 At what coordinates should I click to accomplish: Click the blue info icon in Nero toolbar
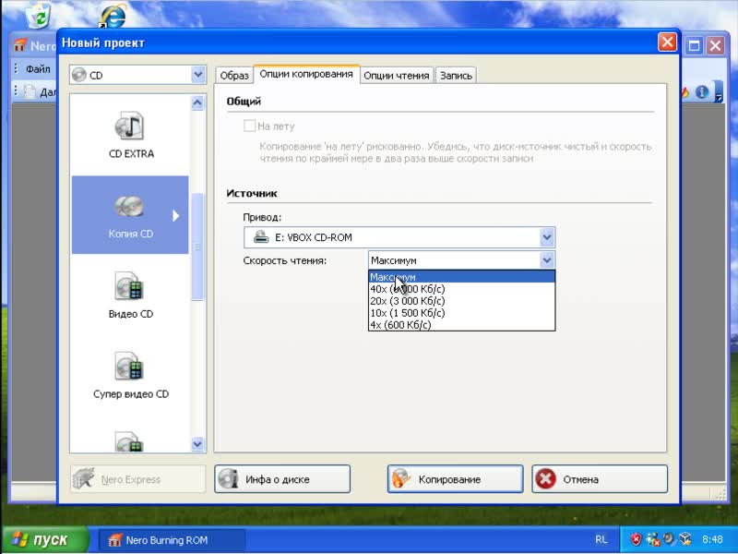(702, 91)
